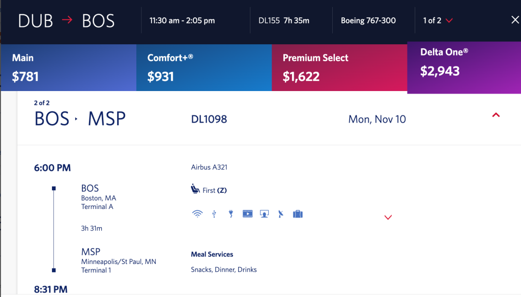Viewport: 521px width, 297px height.
Task: Click the Wi-Fi amenity icon
Action: (x=197, y=214)
